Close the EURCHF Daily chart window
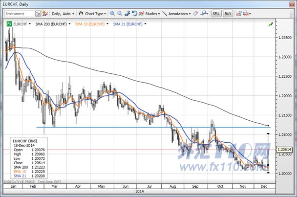The height and width of the screenshot is (197, 297). pos(292,4)
